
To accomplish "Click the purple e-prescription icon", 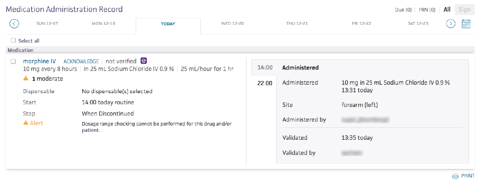I will coord(144,61).
